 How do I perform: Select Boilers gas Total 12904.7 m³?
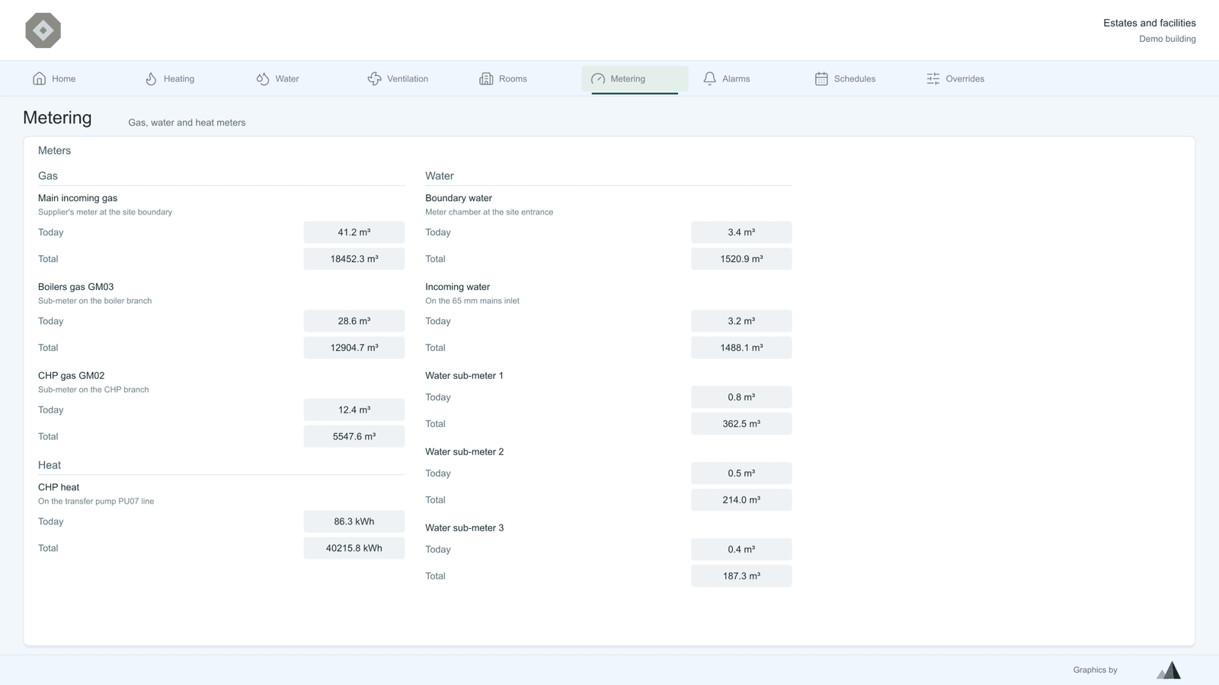[x=354, y=348]
